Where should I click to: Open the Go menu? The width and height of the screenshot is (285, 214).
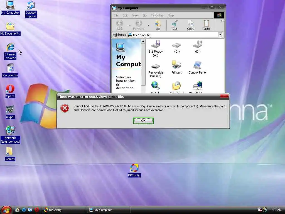point(145,16)
